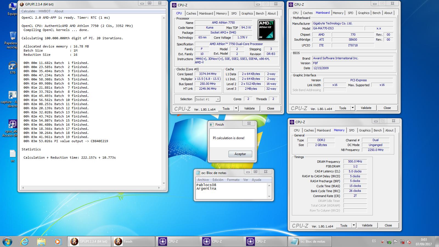Select the Equipo desktop icon
Screen dimensions: 439x247
(x=13, y=9)
